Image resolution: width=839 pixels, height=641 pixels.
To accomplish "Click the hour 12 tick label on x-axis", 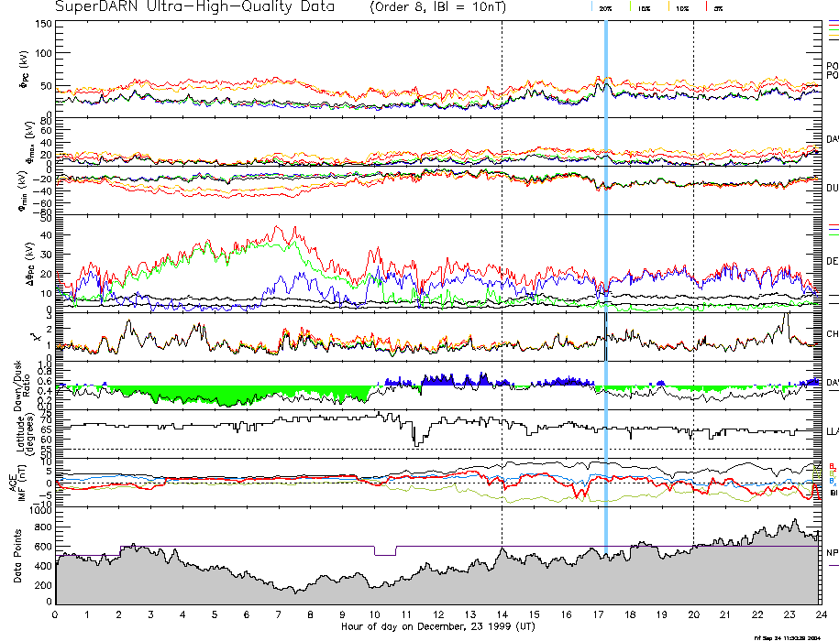I will [438, 614].
